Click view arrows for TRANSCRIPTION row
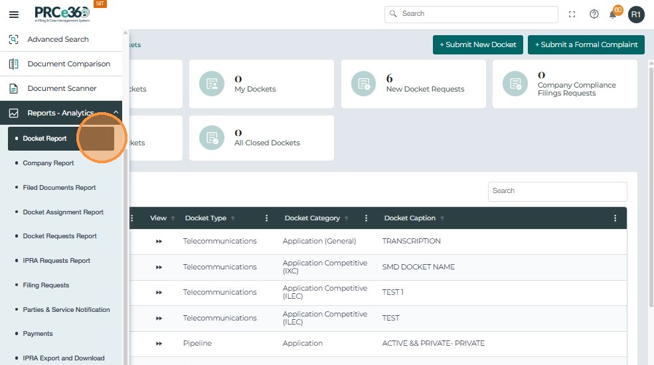 point(159,242)
